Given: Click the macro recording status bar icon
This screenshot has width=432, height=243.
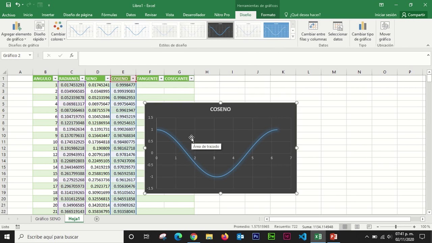Looking at the screenshot, I should tap(18, 227).
